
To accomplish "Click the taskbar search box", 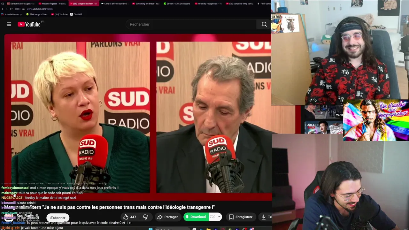I will coord(173,229).
